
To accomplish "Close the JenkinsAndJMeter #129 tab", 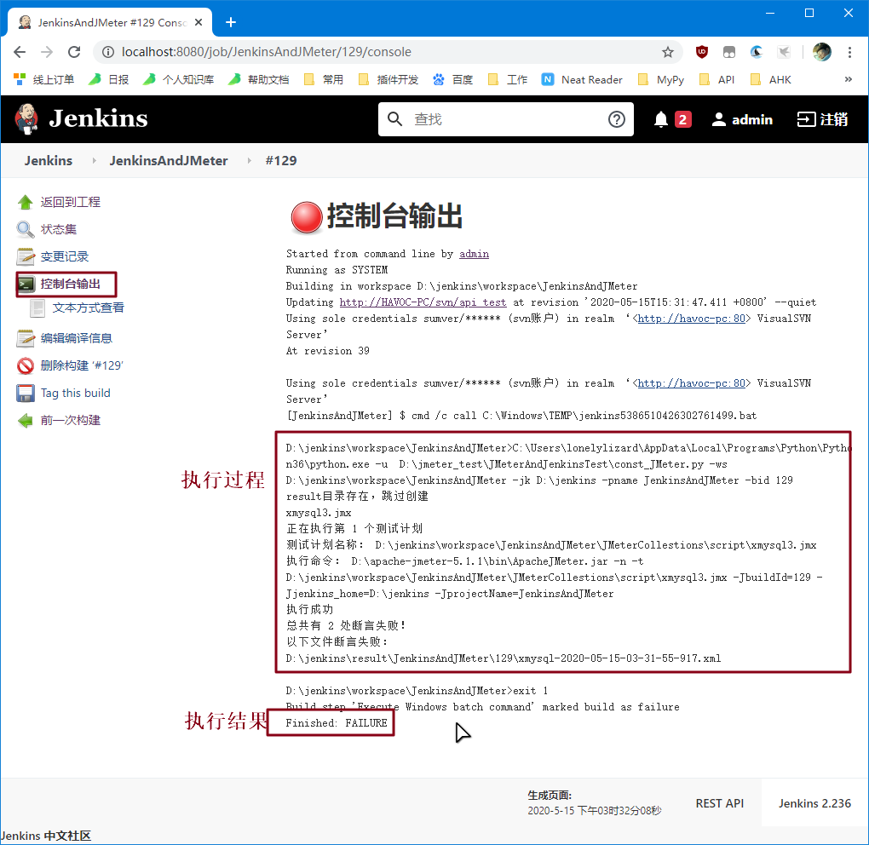I will [199, 22].
